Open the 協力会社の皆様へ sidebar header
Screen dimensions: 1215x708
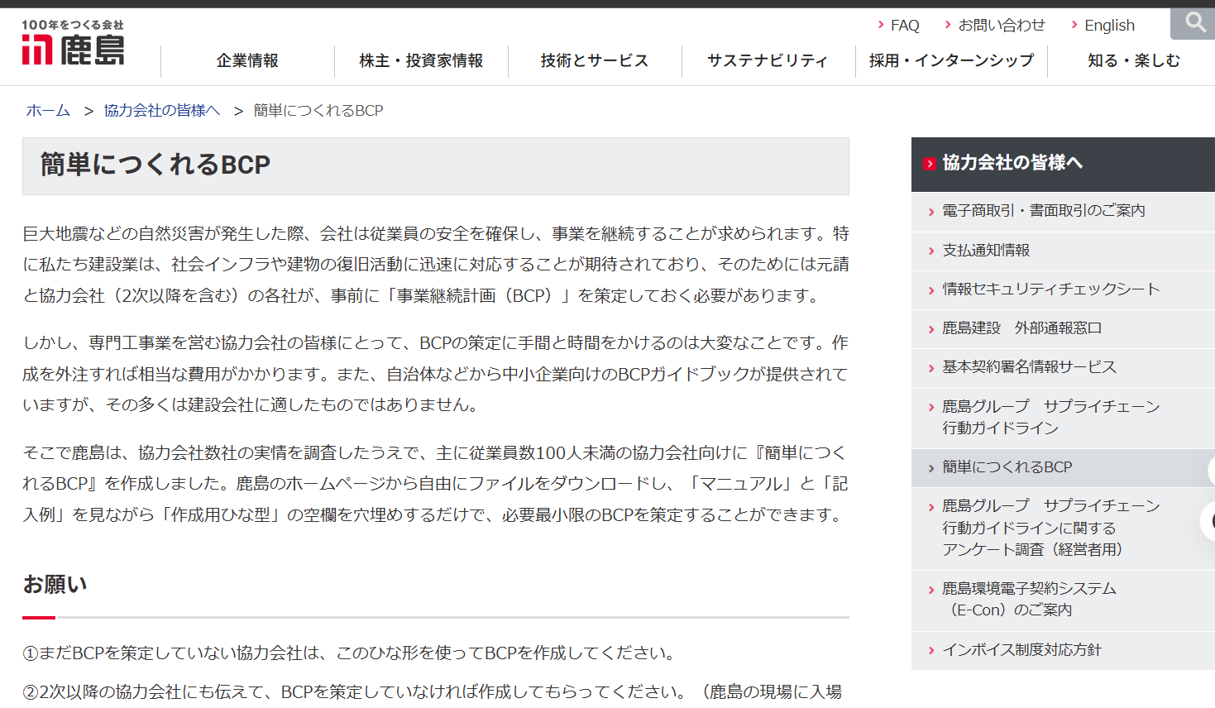(1063, 164)
